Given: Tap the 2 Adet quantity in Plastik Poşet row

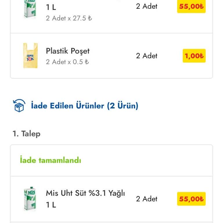Looking at the screenshot, I should tap(147, 56).
